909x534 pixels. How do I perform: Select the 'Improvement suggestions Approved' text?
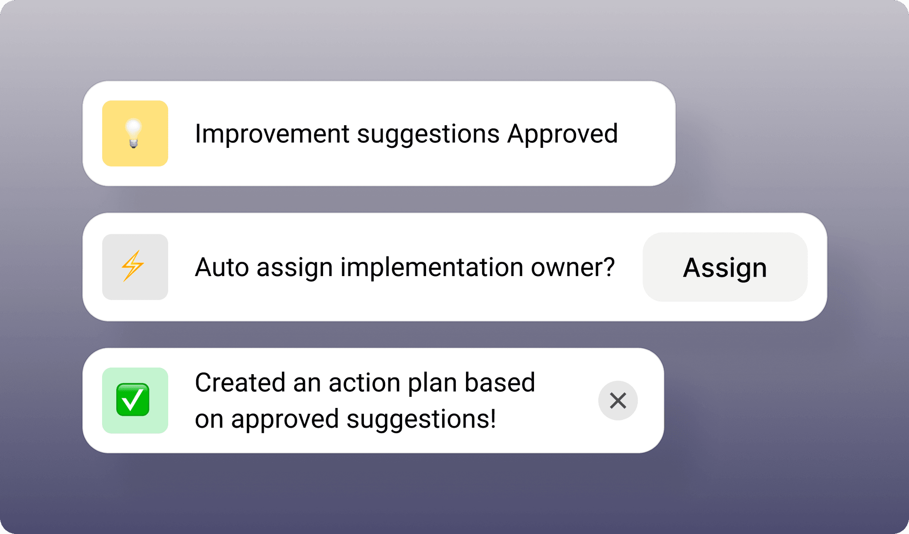pos(406,134)
